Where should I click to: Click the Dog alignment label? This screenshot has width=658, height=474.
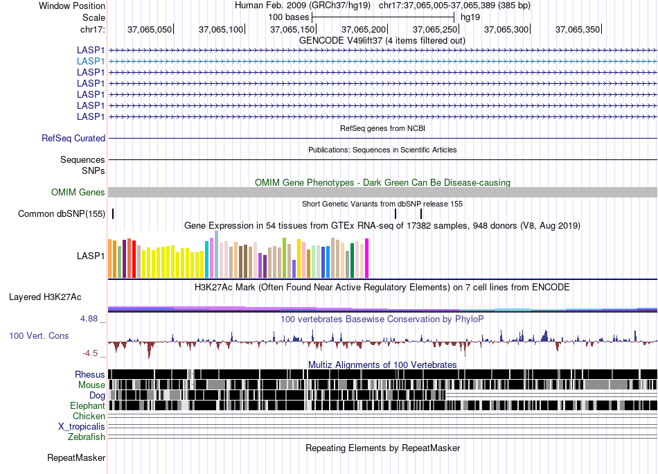[97, 396]
